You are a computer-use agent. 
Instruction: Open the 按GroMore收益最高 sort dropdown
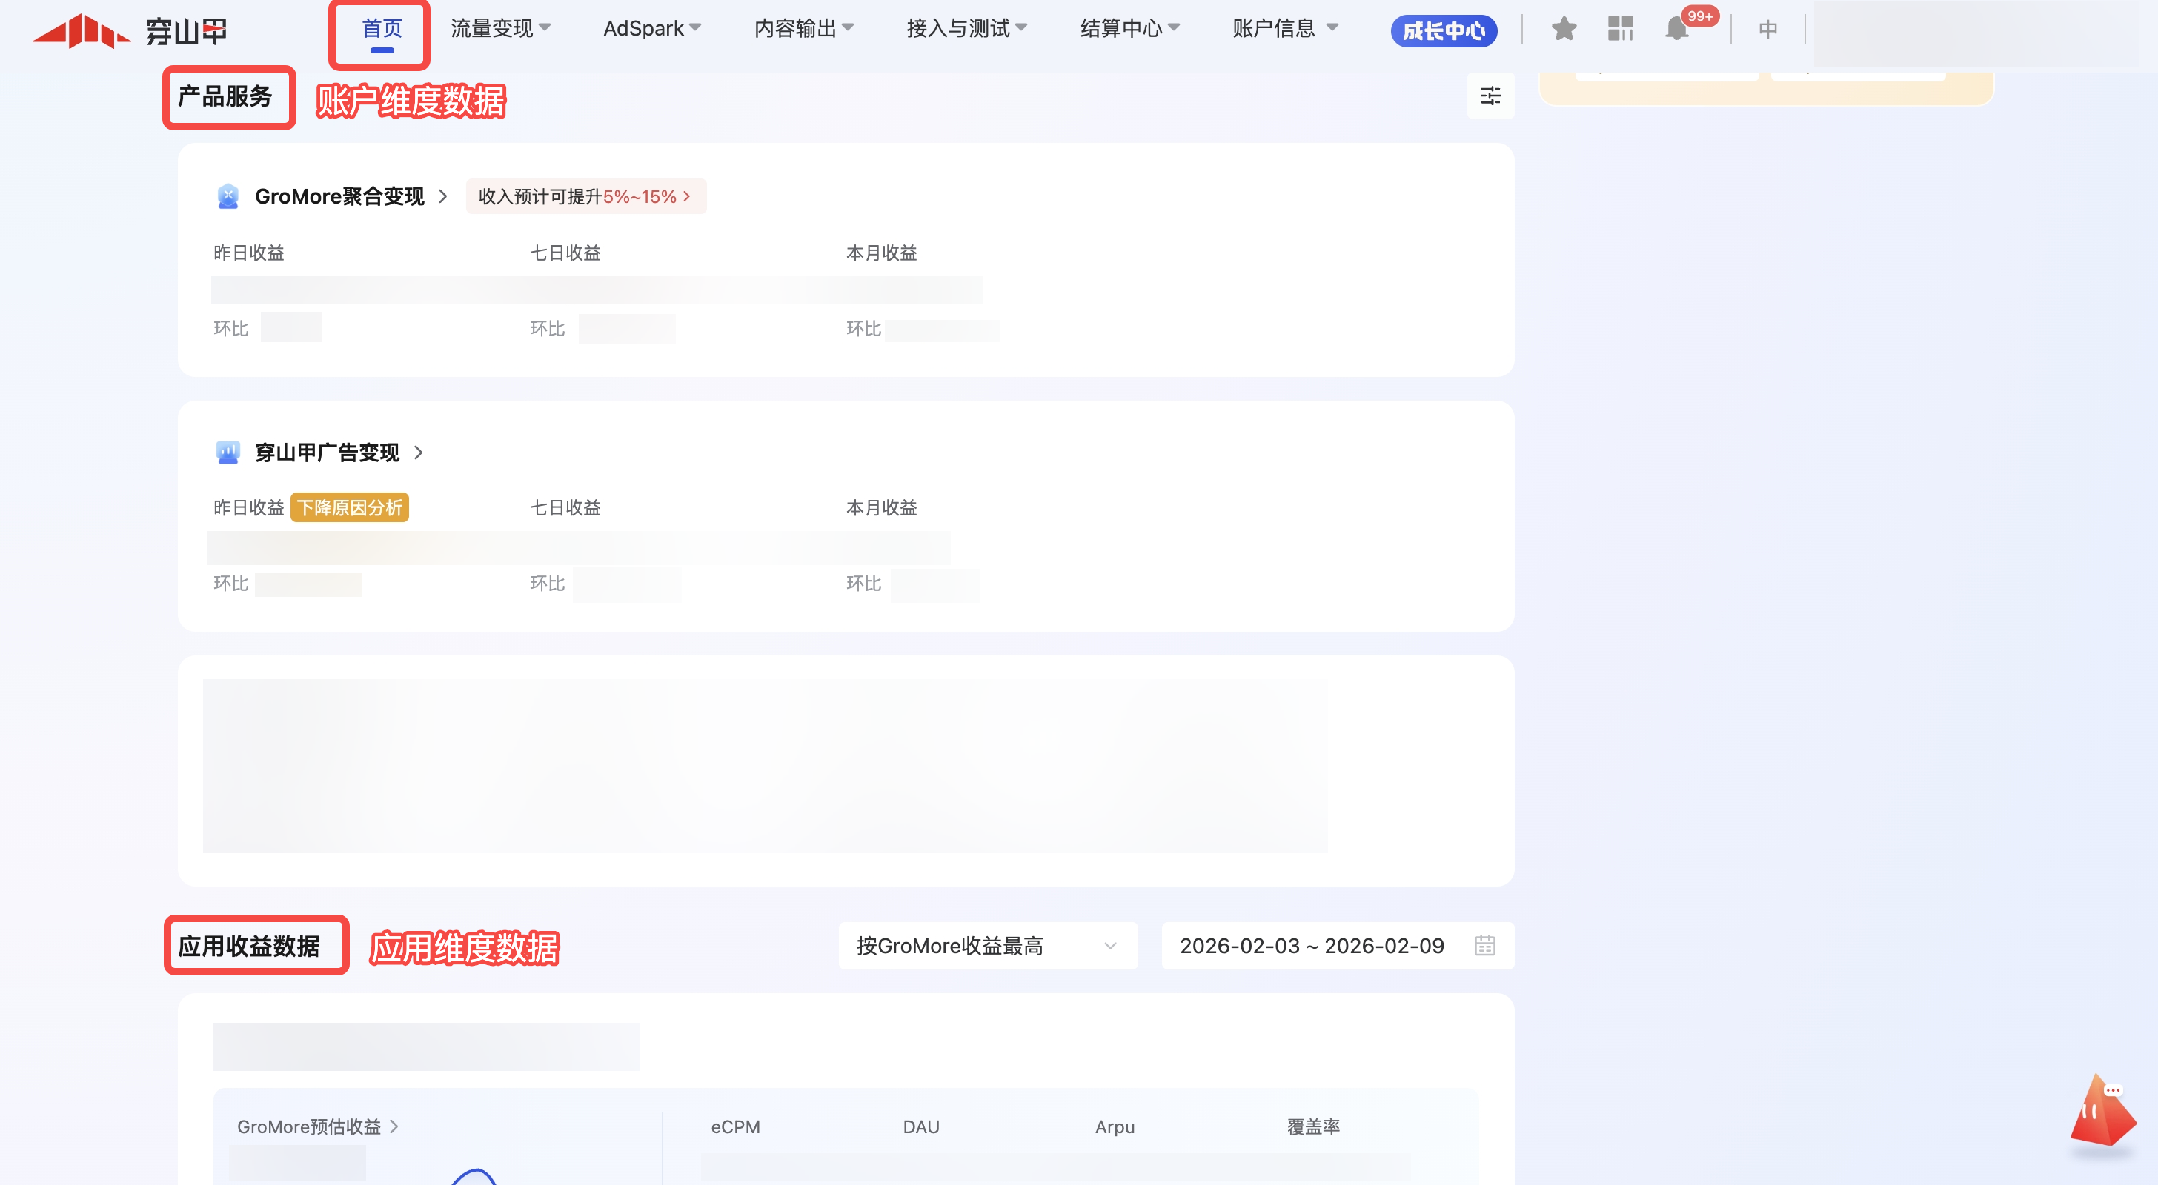[987, 946]
